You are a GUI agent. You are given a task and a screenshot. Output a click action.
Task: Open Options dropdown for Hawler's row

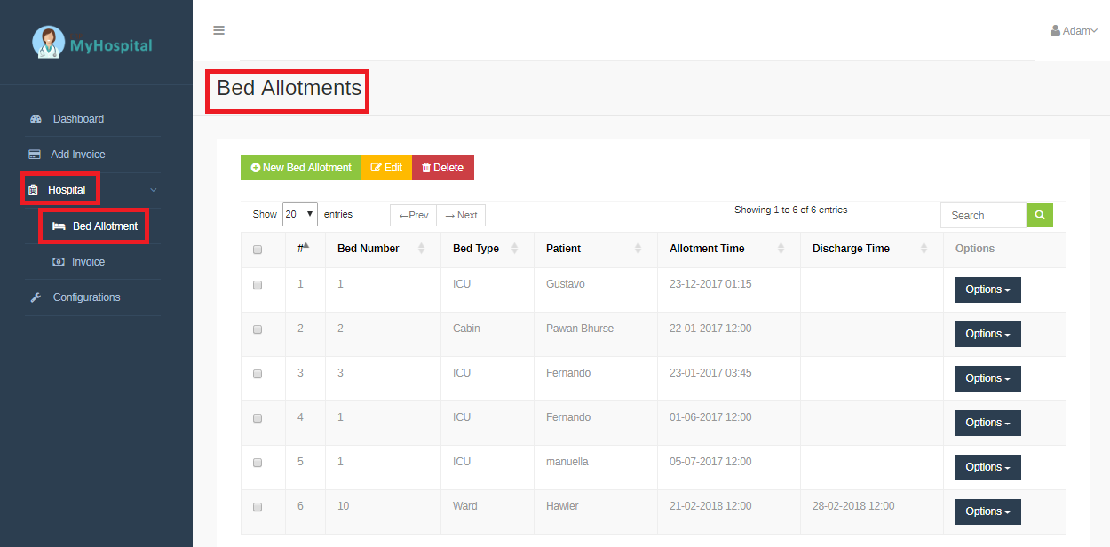pos(987,511)
